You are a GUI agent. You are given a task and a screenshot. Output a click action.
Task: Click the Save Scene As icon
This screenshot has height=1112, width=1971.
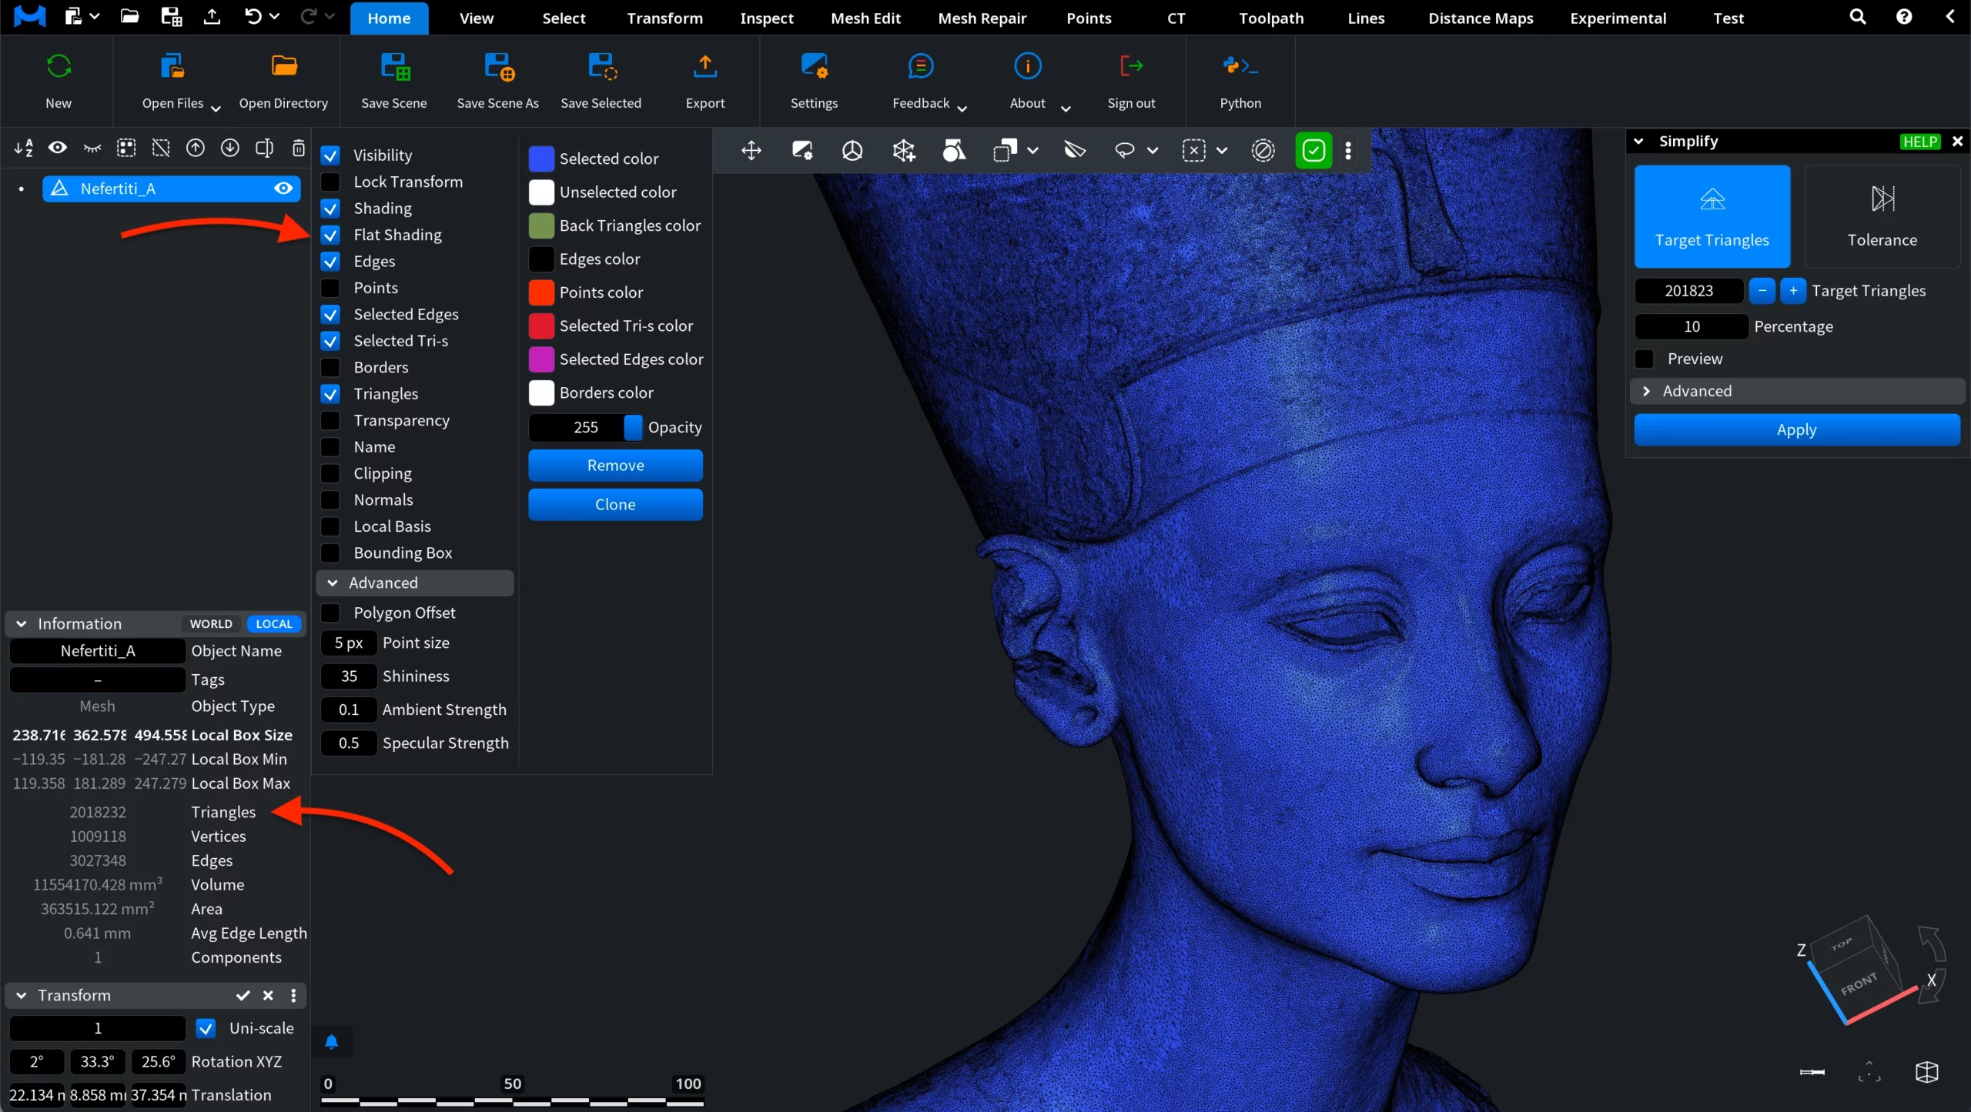coord(499,66)
